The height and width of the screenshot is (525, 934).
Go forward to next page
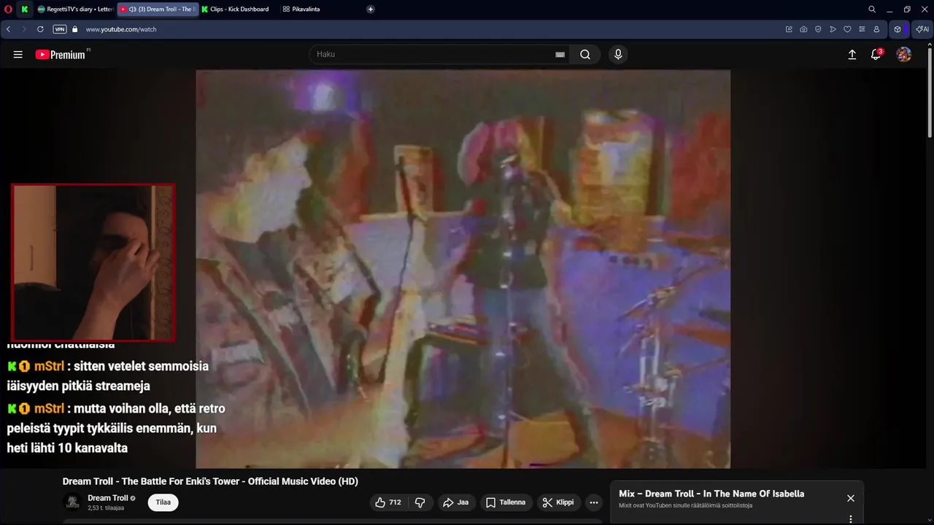pyautogui.click(x=24, y=29)
